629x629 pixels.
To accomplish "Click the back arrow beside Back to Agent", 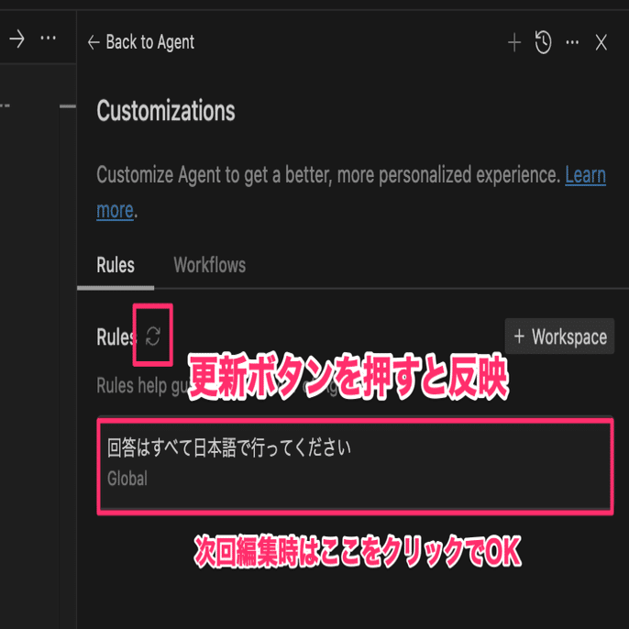I will (x=94, y=42).
